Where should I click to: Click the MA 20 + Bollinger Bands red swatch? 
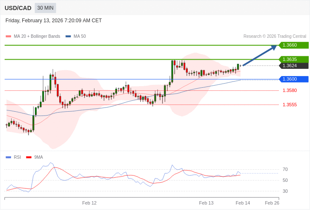tap(8, 37)
